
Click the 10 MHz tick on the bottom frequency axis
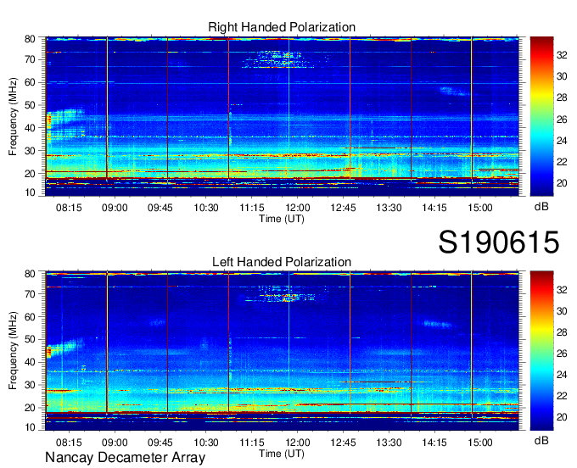pyautogui.click(x=30, y=427)
